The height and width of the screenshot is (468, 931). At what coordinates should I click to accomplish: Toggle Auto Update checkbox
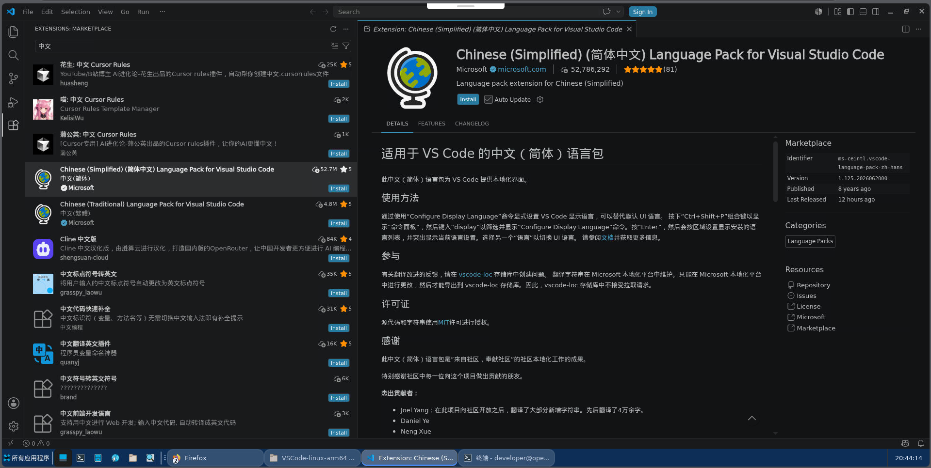tap(489, 99)
